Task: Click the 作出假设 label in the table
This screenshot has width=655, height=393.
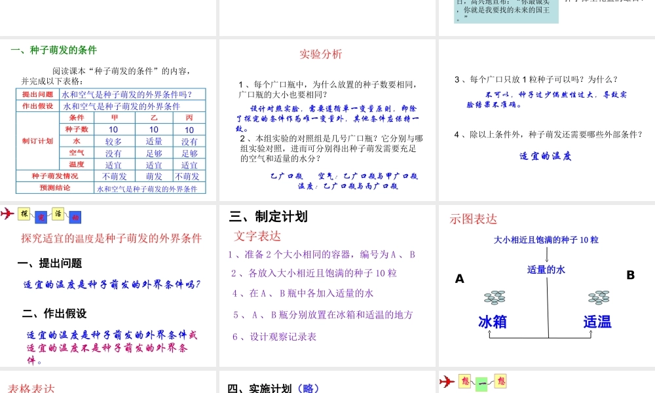Action: [x=37, y=106]
